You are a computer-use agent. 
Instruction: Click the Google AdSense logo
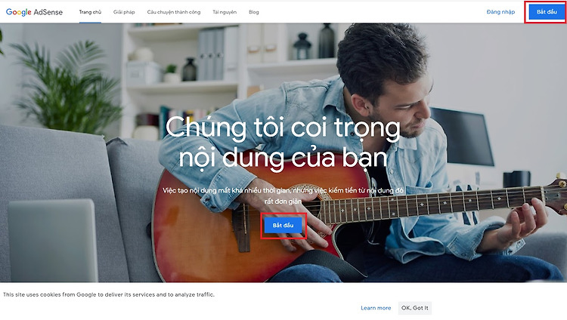tap(34, 12)
